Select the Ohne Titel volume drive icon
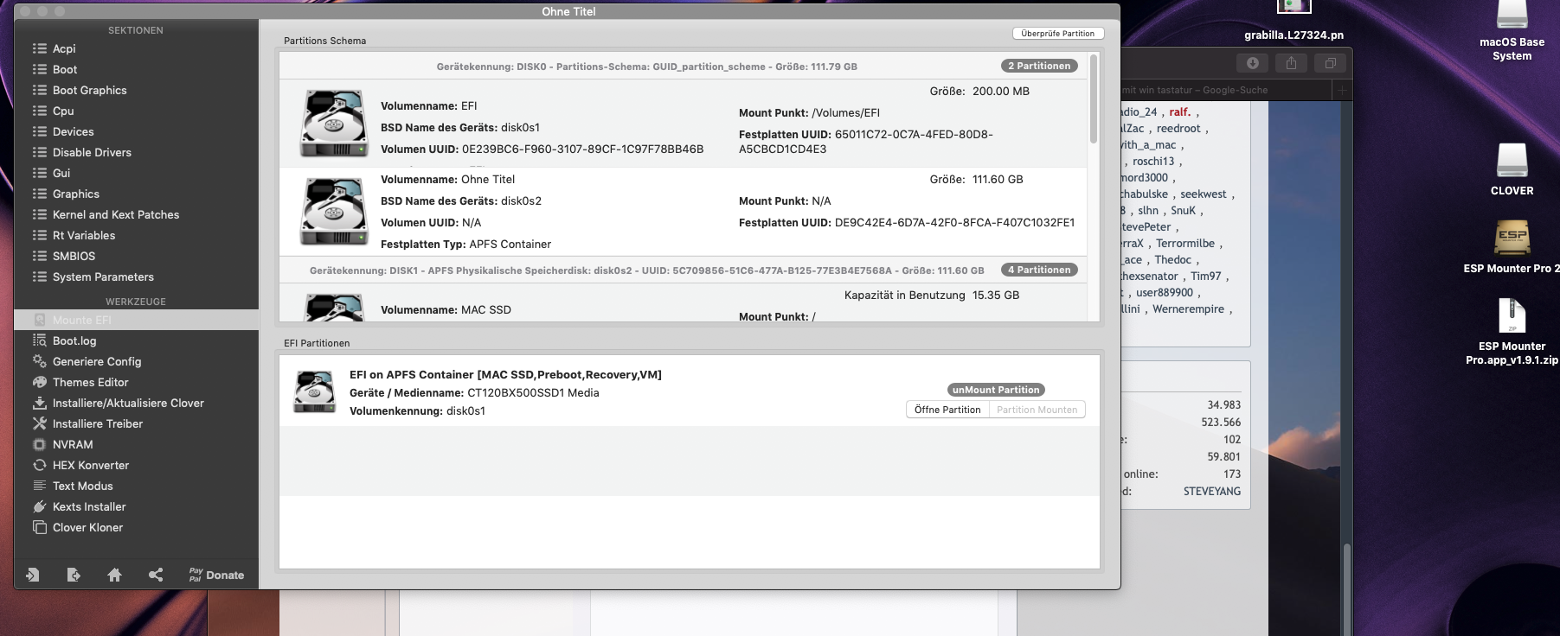This screenshot has width=1560, height=636. click(x=334, y=212)
